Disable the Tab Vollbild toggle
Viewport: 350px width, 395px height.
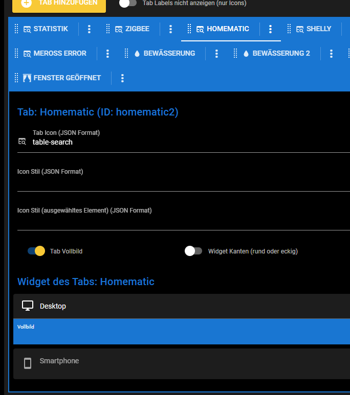pyautogui.click(x=36, y=251)
